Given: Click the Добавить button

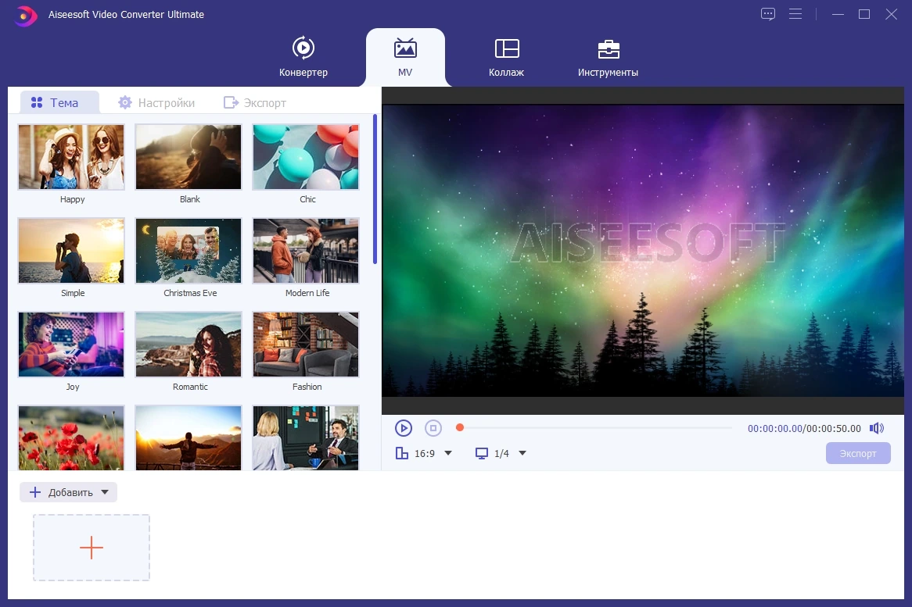Looking at the screenshot, I should pyautogui.click(x=68, y=492).
